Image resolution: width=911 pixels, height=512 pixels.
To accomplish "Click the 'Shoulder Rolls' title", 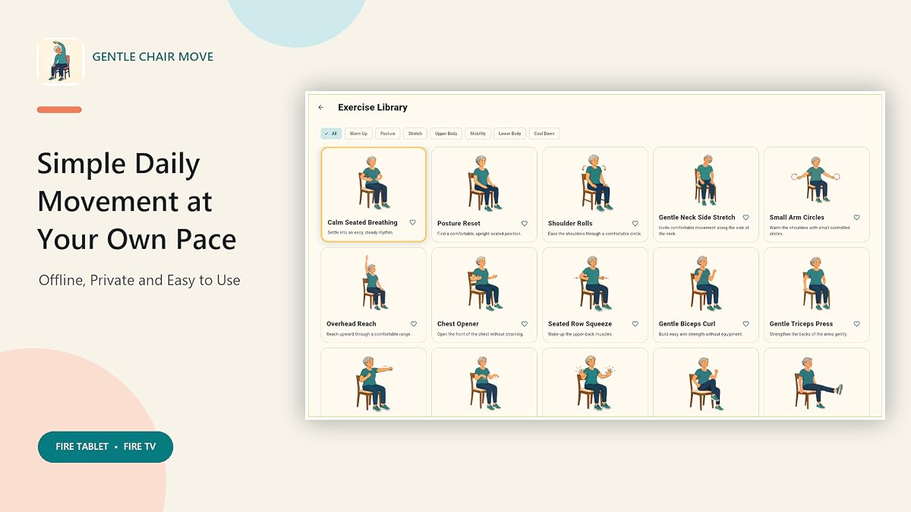I will pos(570,224).
